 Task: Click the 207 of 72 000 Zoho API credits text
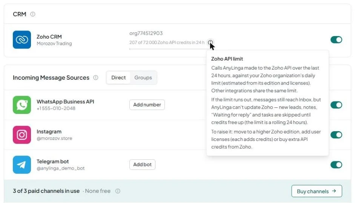(167, 42)
